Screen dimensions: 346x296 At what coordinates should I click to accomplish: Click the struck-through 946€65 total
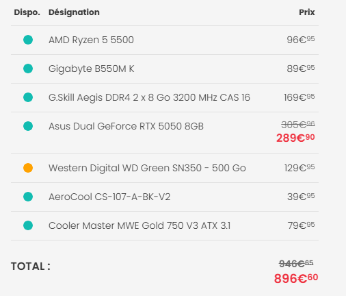point(296,264)
